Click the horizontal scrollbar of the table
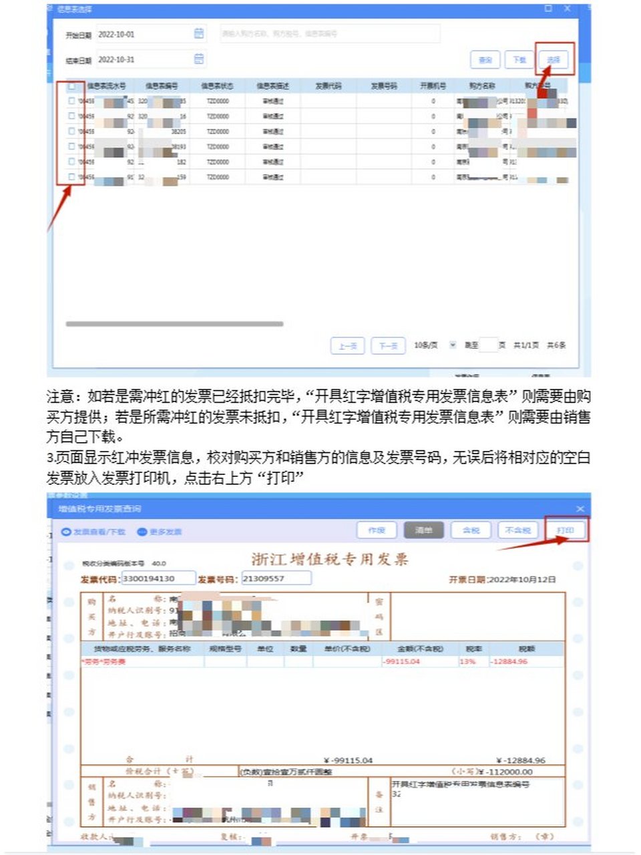 pos(175,324)
